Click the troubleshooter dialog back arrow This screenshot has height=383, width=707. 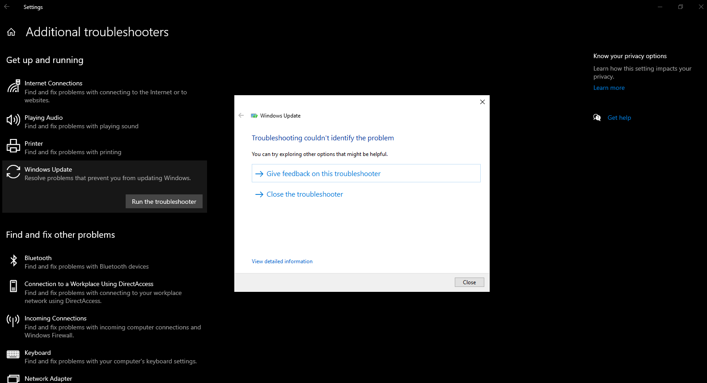241,115
